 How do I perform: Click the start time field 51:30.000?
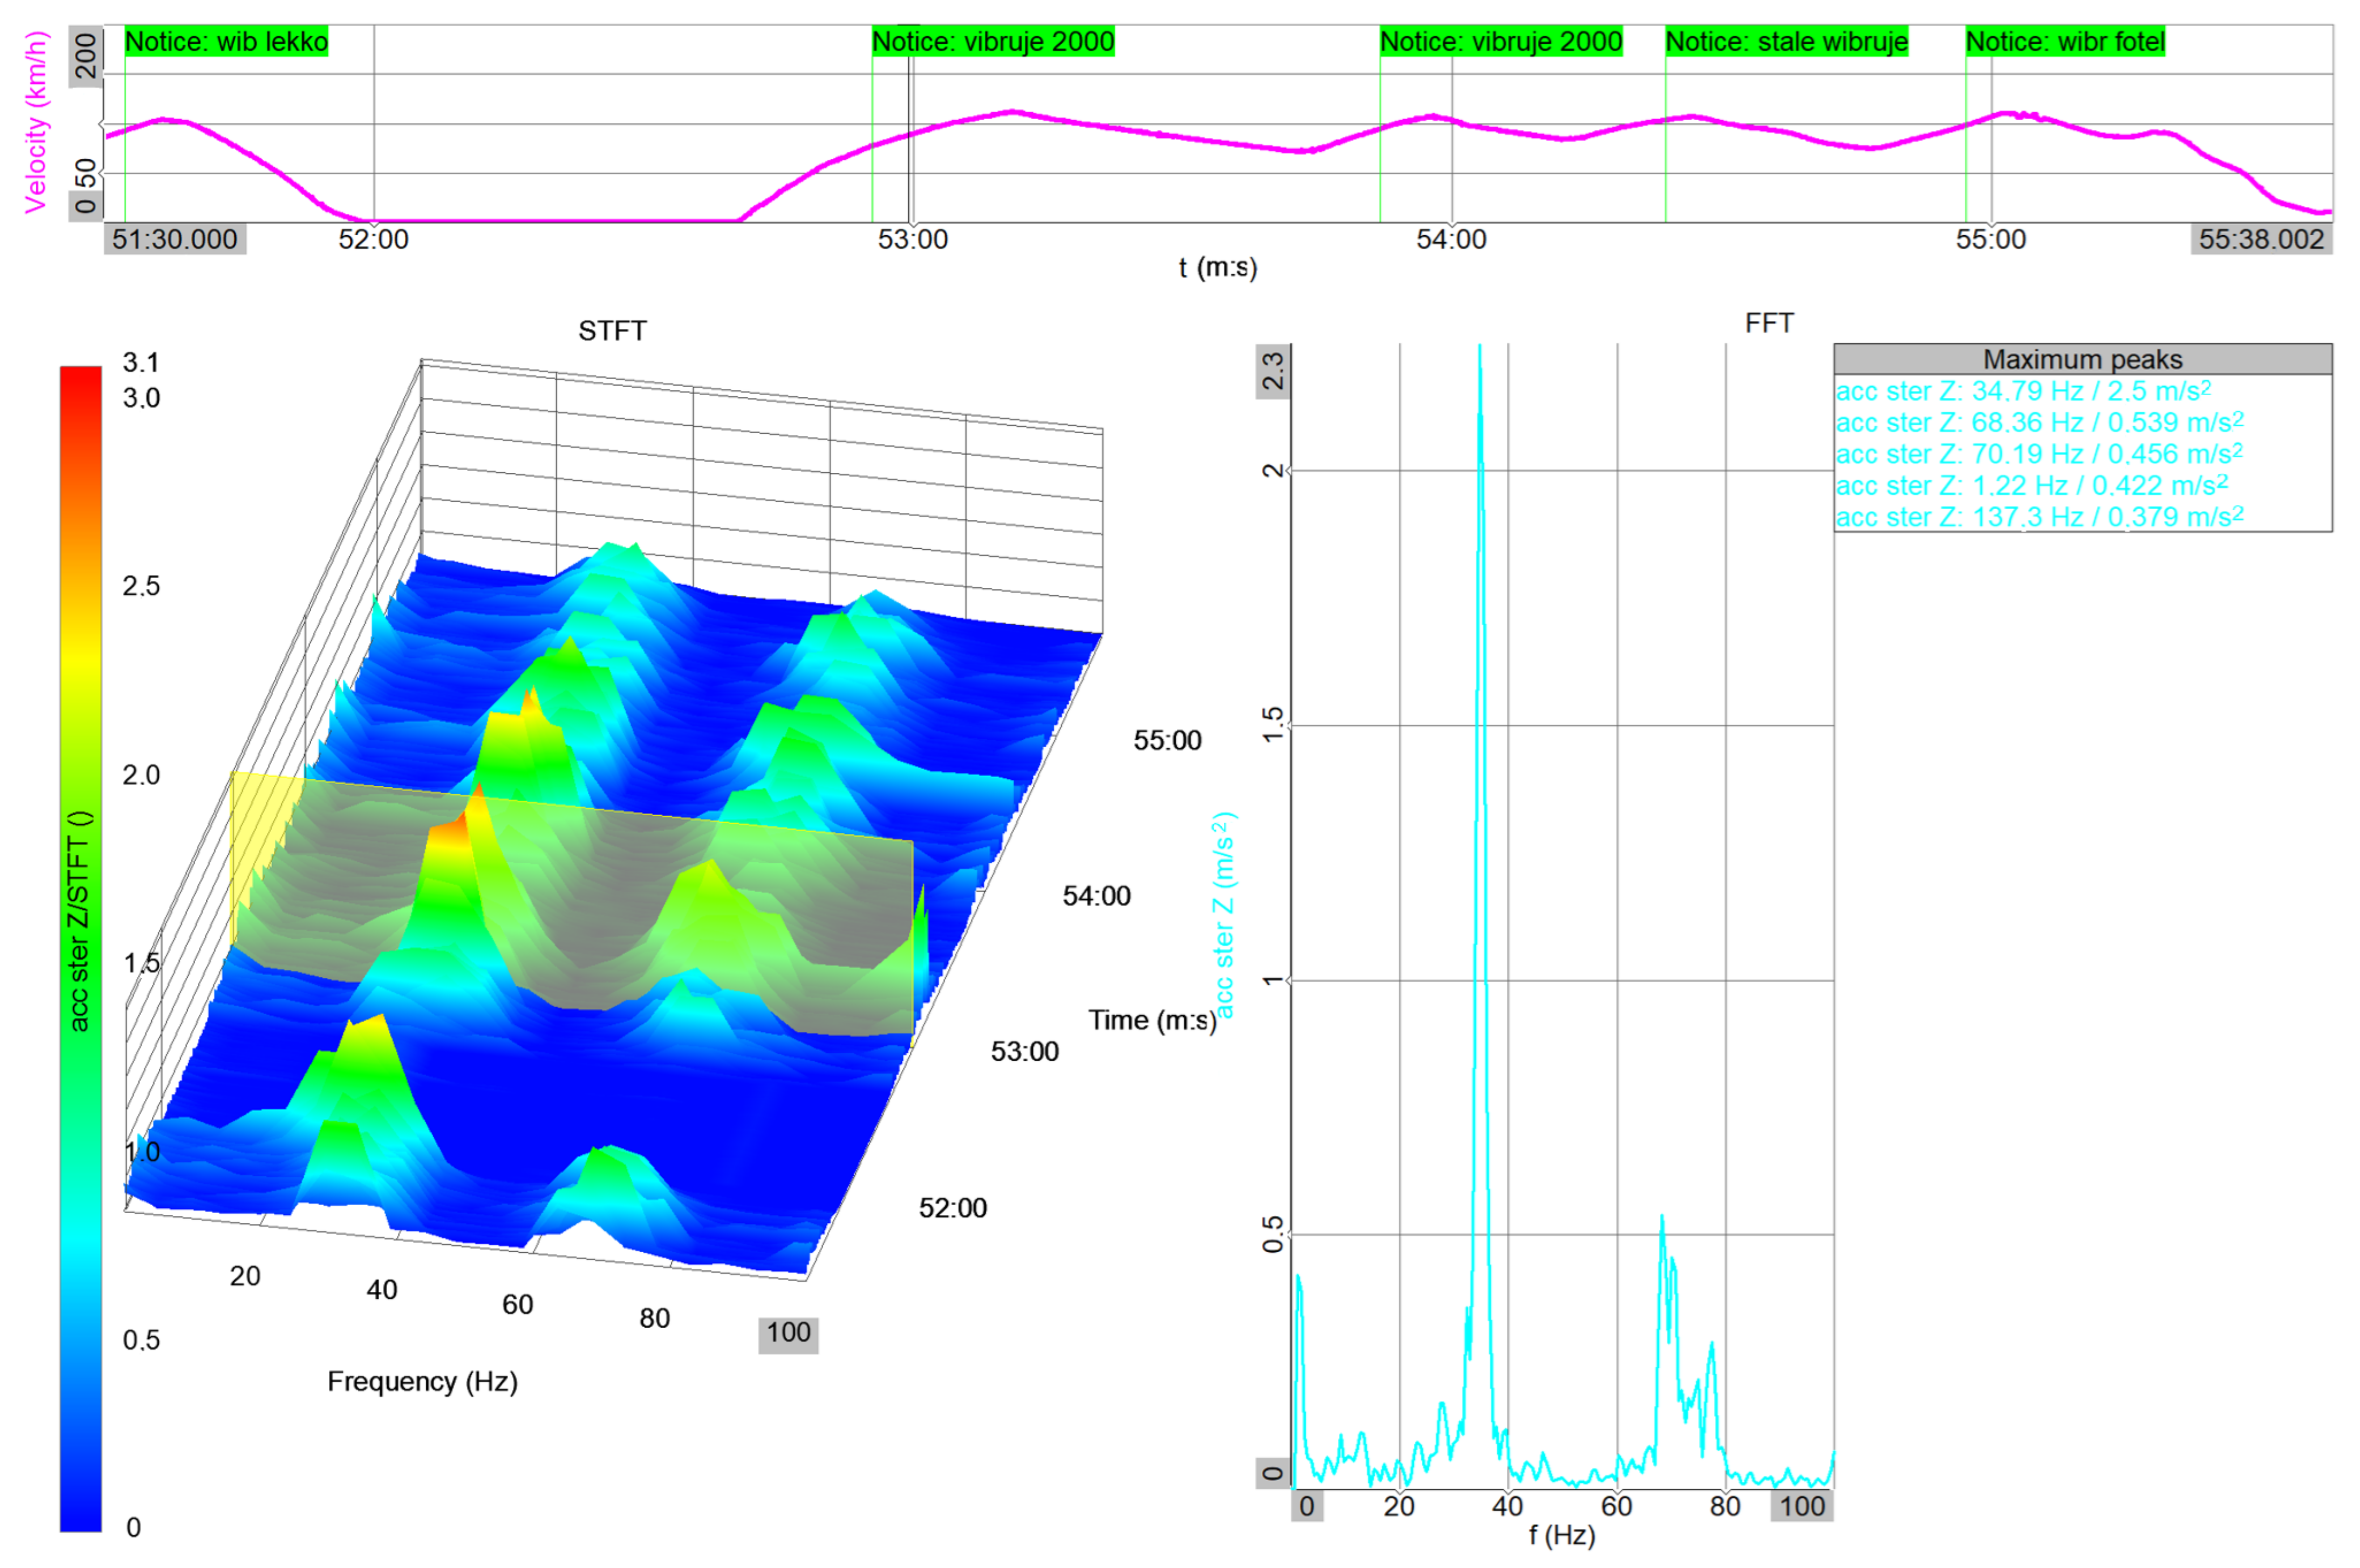175,240
